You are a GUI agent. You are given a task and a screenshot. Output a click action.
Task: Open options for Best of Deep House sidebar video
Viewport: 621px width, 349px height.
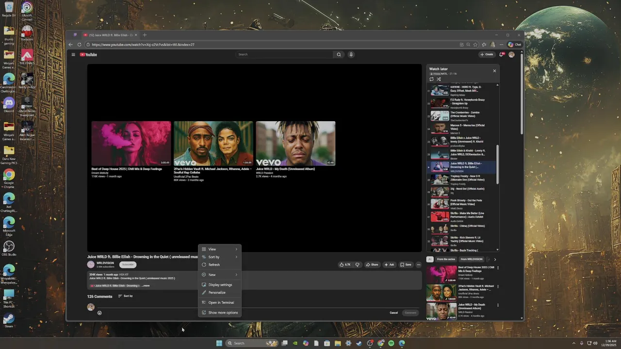pyautogui.click(x=498, y=268)
